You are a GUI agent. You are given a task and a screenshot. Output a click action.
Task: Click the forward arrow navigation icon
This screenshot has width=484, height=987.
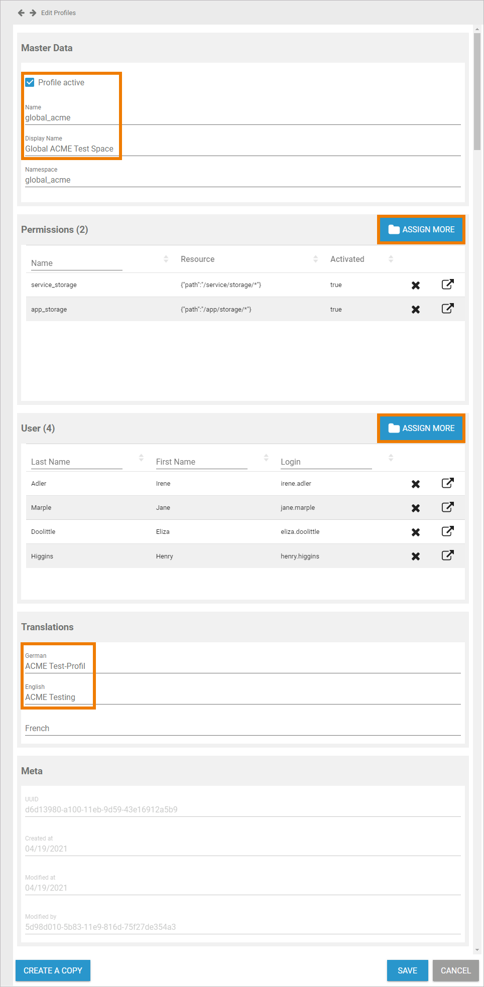point(33,13)
